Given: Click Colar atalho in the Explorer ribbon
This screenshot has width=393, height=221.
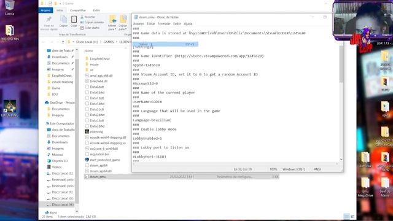Looking at the screenshot, I should pos(90,28).
